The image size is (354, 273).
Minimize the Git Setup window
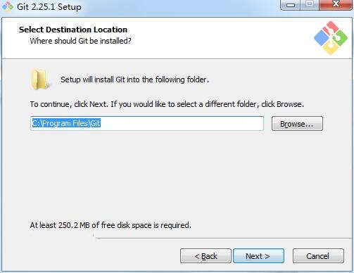[290, 5]
